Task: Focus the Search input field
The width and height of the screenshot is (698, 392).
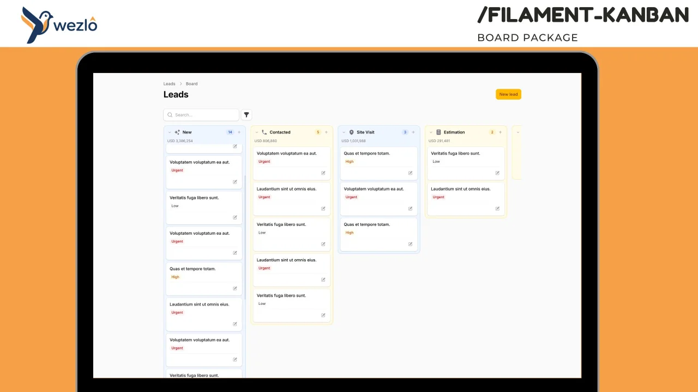Action: 201,115
